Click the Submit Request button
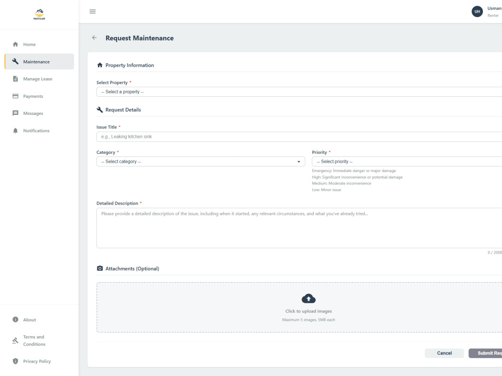 coord(485,353)
